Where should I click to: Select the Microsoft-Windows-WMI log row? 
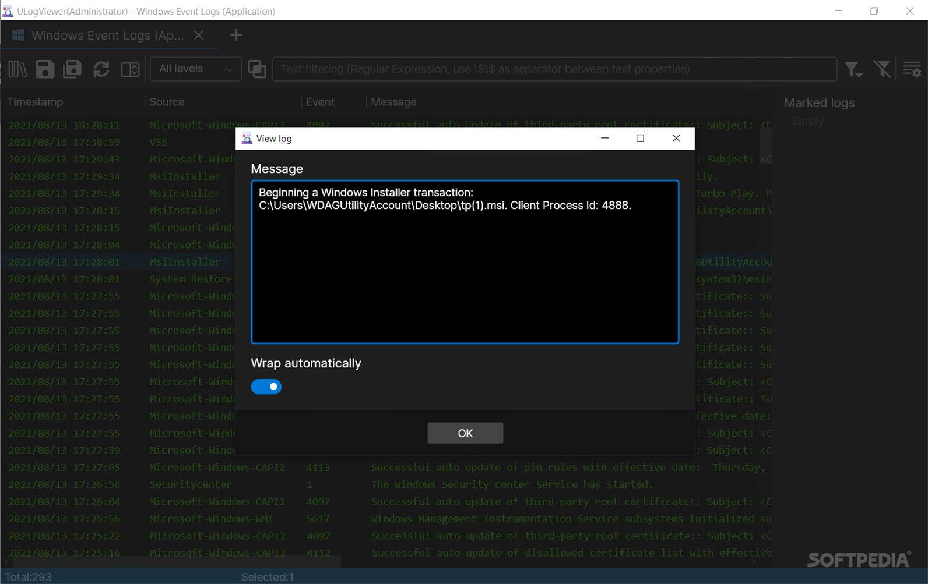[387, 519]
